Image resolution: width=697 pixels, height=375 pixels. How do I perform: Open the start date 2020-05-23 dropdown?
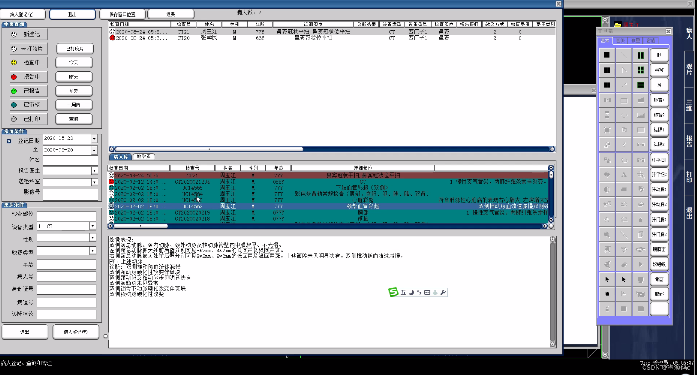coord(94,139)
